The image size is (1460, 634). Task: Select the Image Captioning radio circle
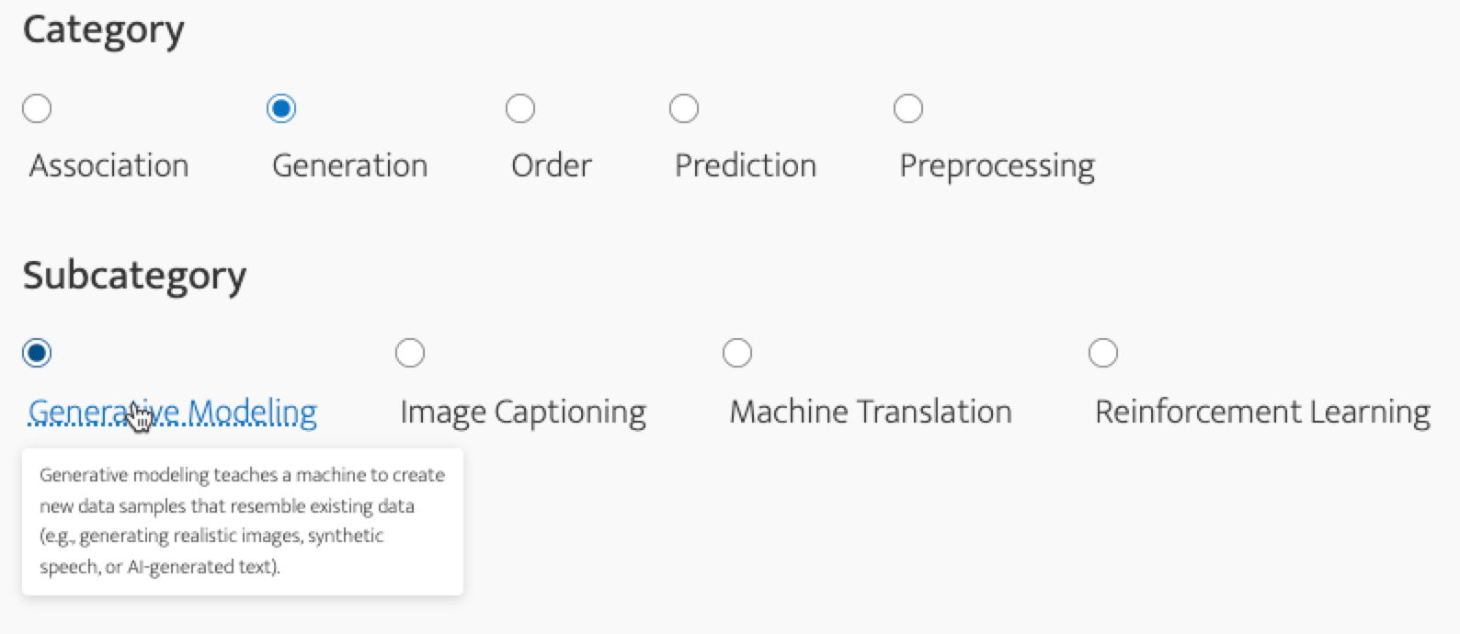[x=410, y=353]
